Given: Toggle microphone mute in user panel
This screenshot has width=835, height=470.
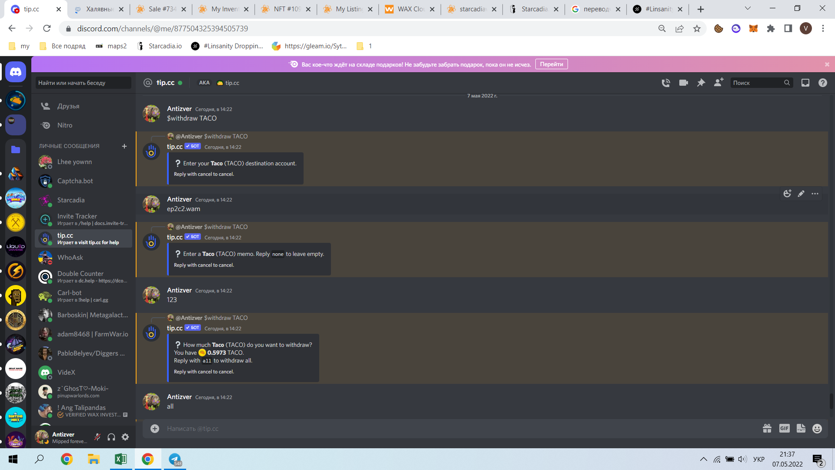Looking at the screenshot, I should pyautogui.click(x=97, y=437).
